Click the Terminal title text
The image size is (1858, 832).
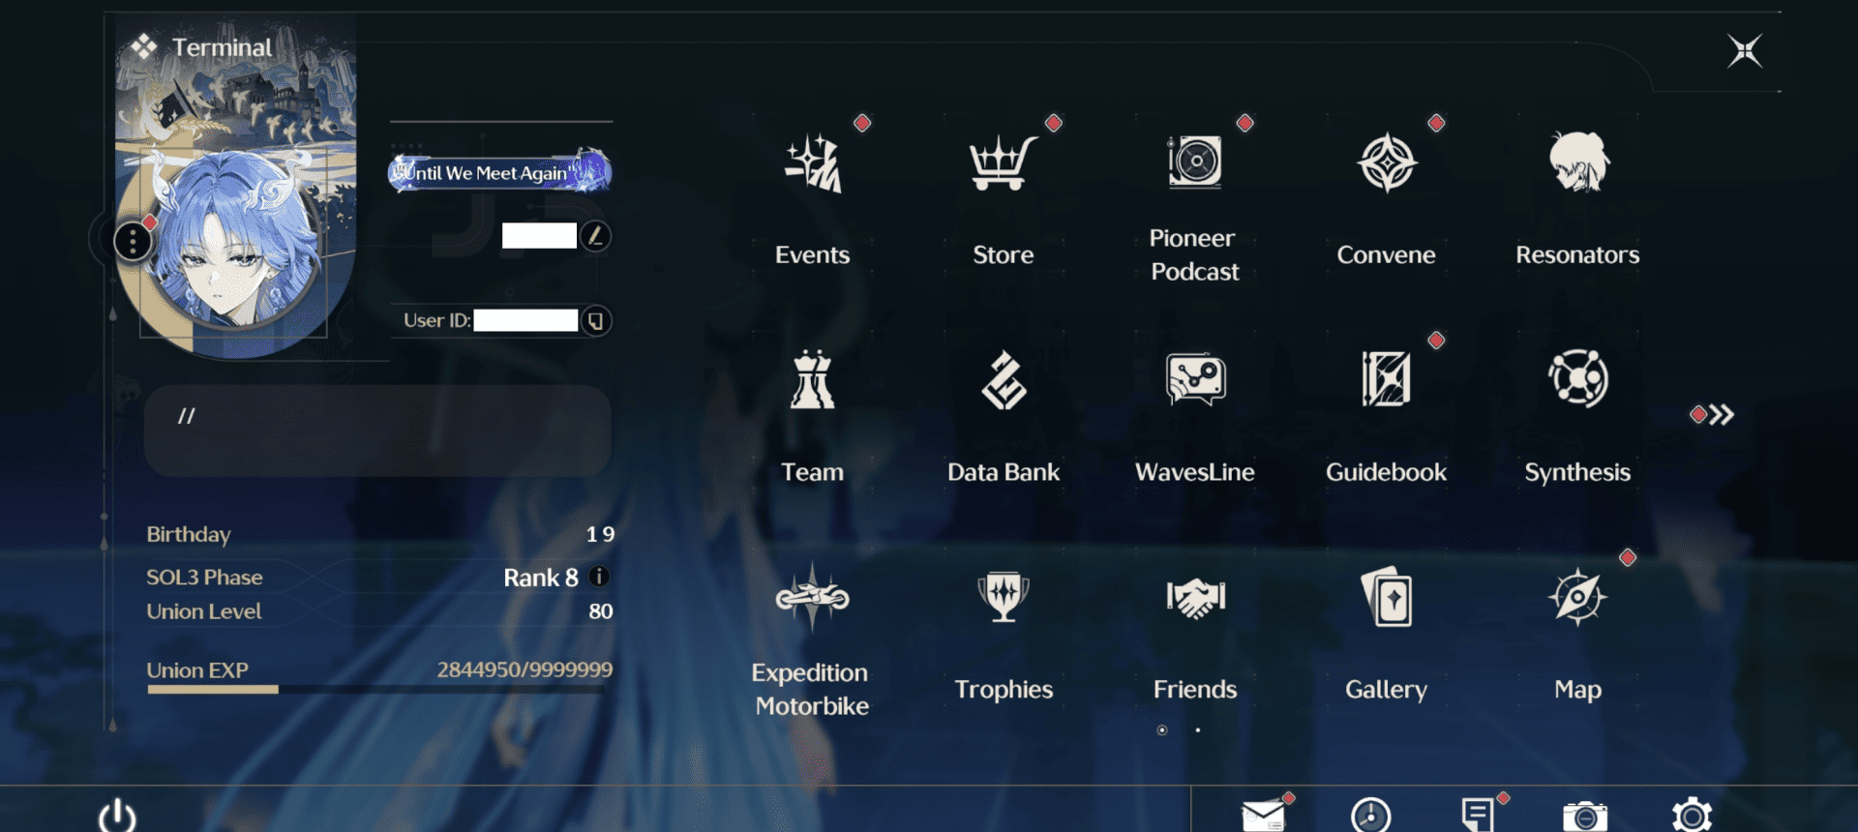[x=222, y=47]
